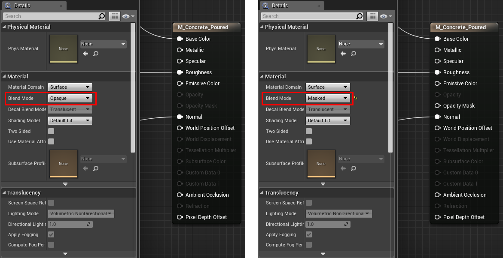Toggle Compute Fog Per Pixel in the Opaque panel
Viewport: 503px width, 258px height.
coord(51,245)
